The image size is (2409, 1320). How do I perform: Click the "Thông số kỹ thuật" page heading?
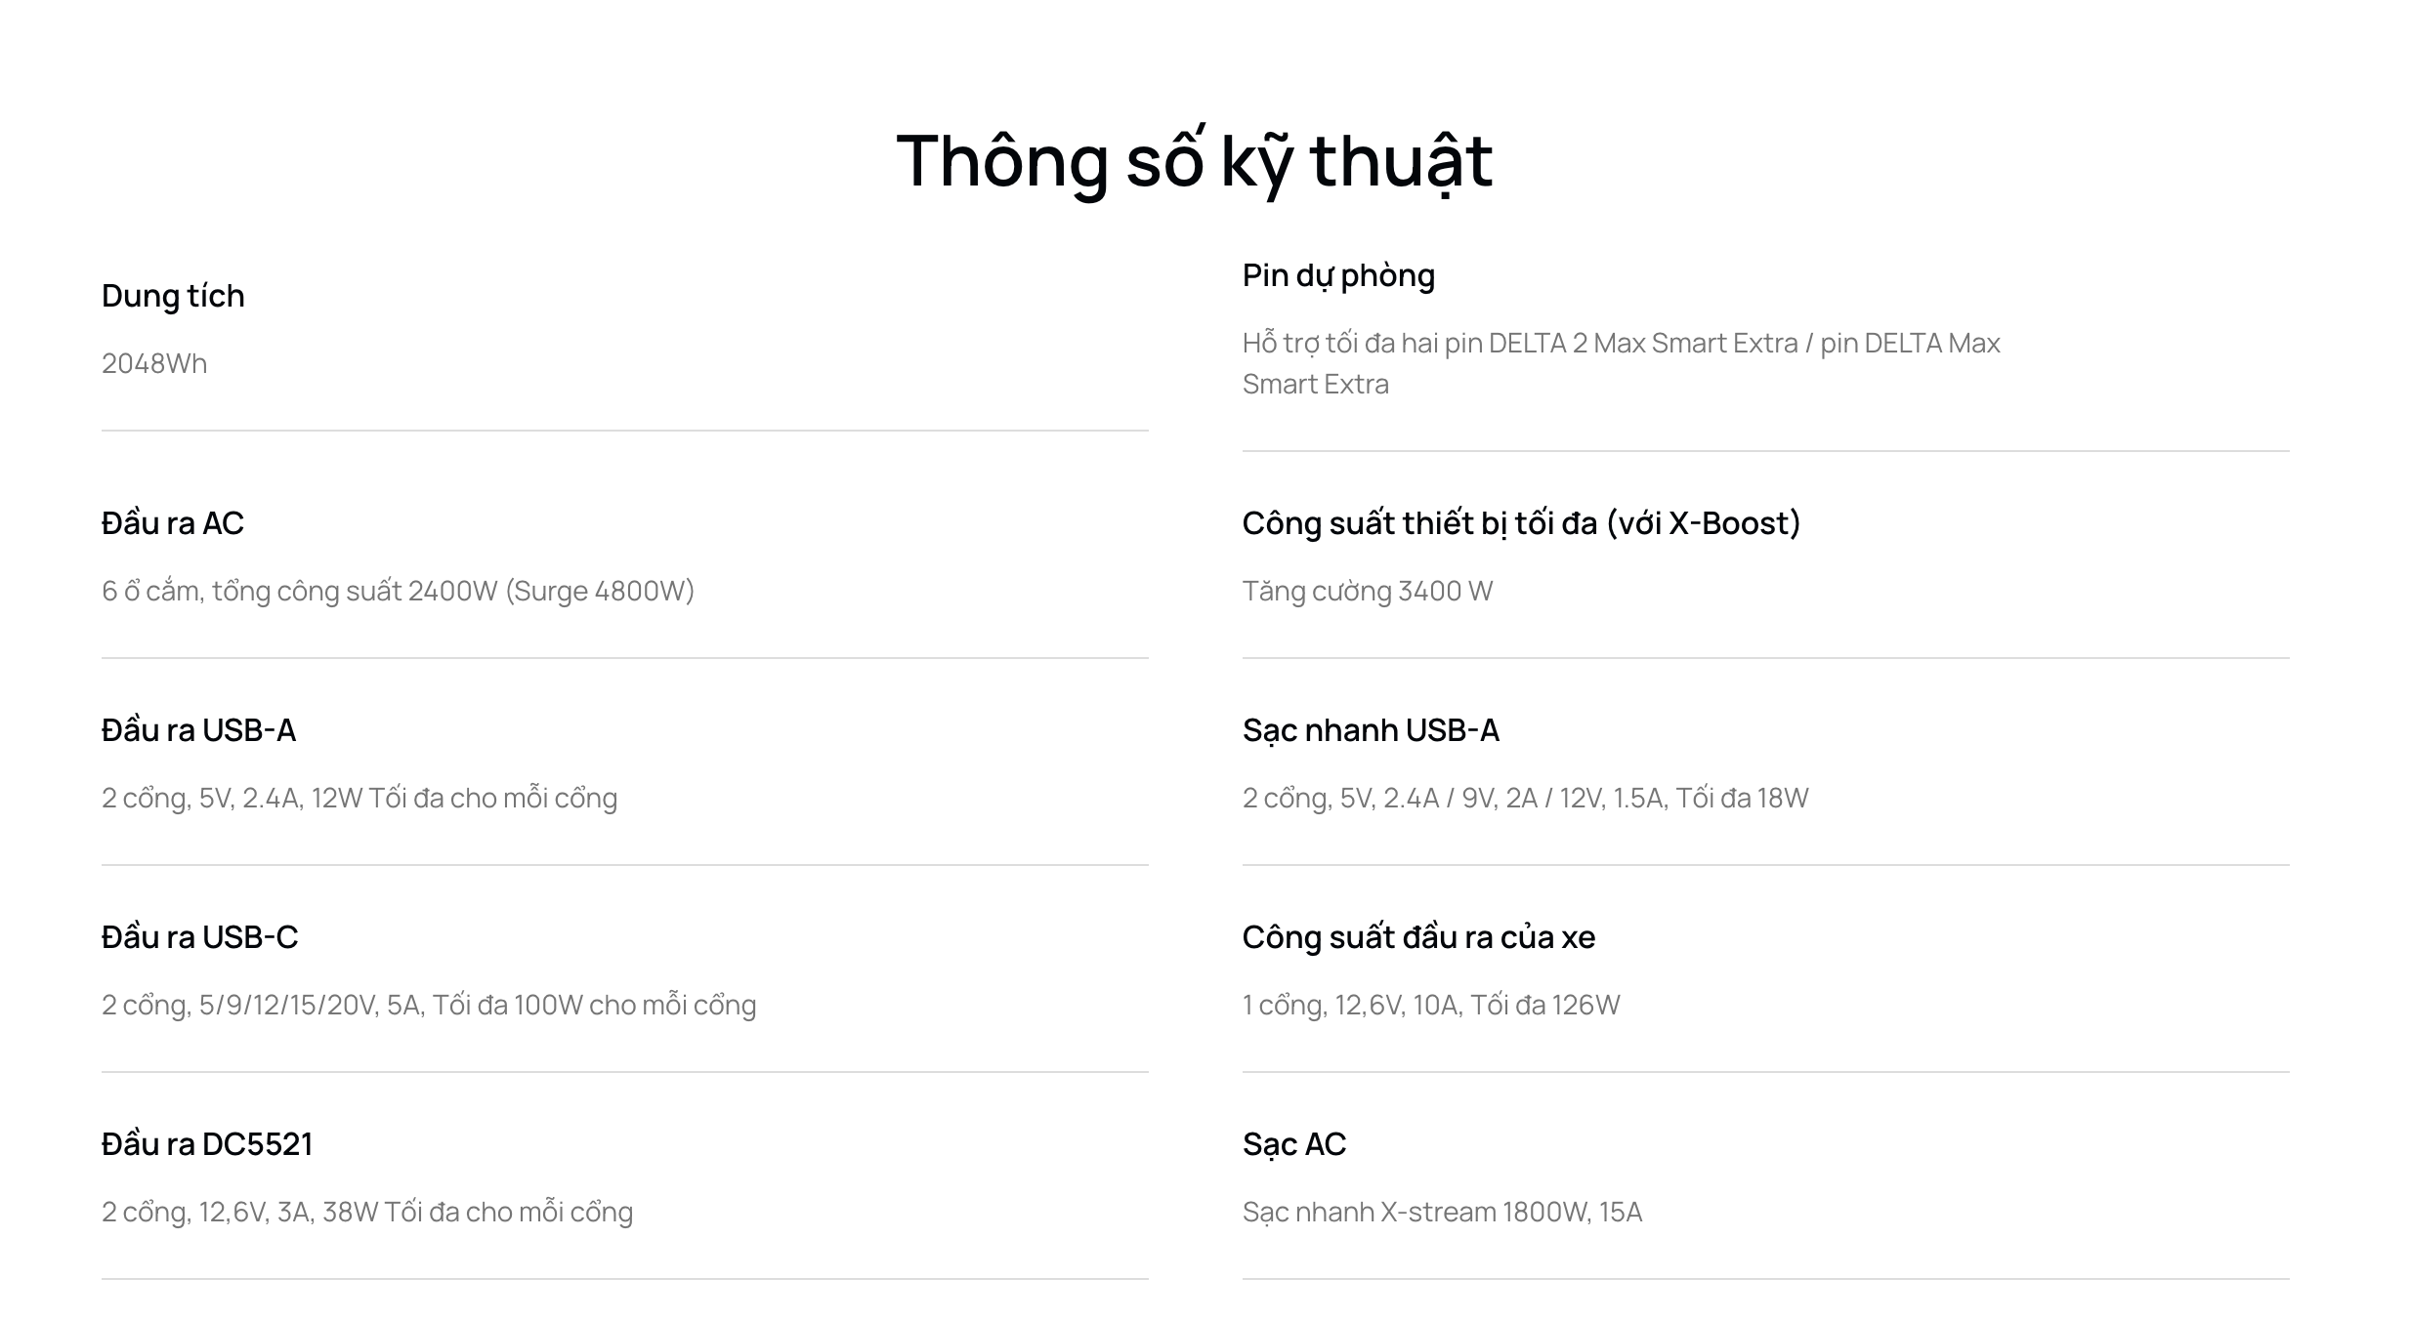click(x=1194, y=160)
